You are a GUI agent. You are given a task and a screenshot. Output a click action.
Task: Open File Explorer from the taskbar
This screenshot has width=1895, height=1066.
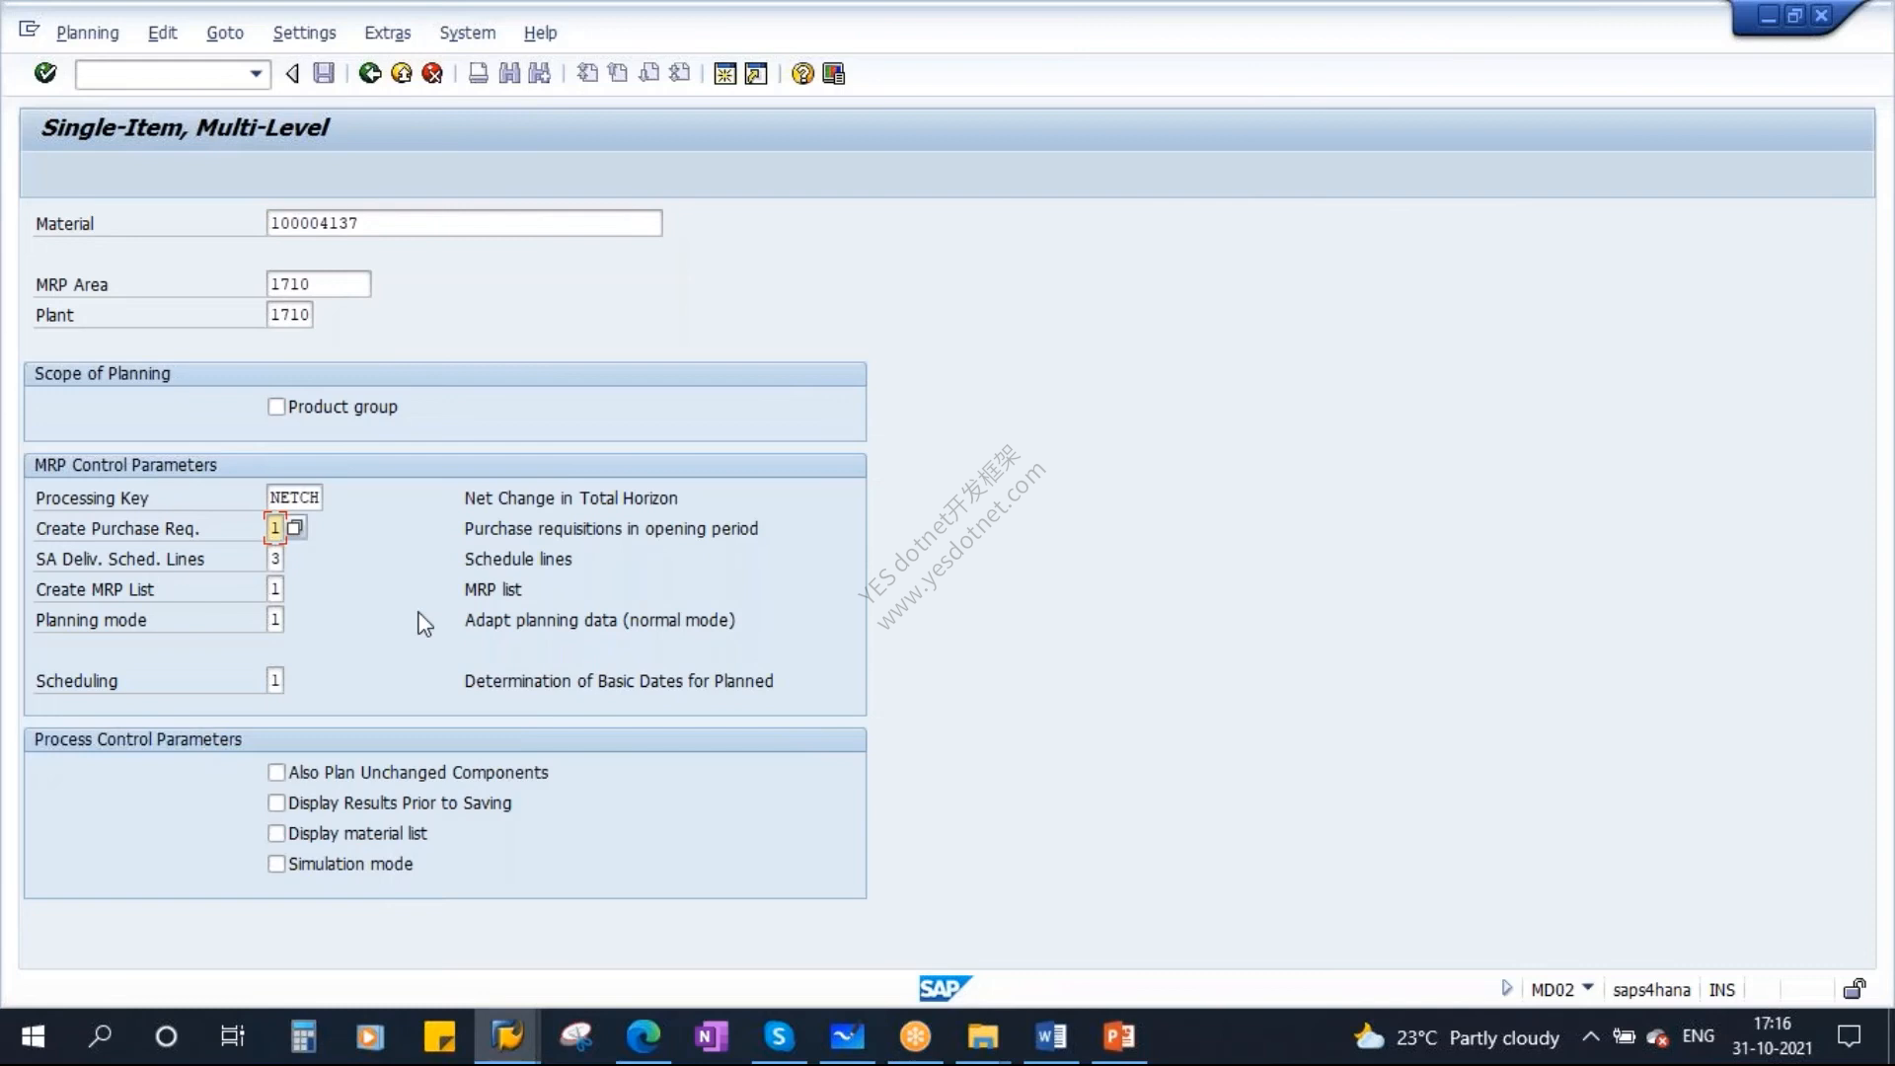click(x=983, y=1036)
